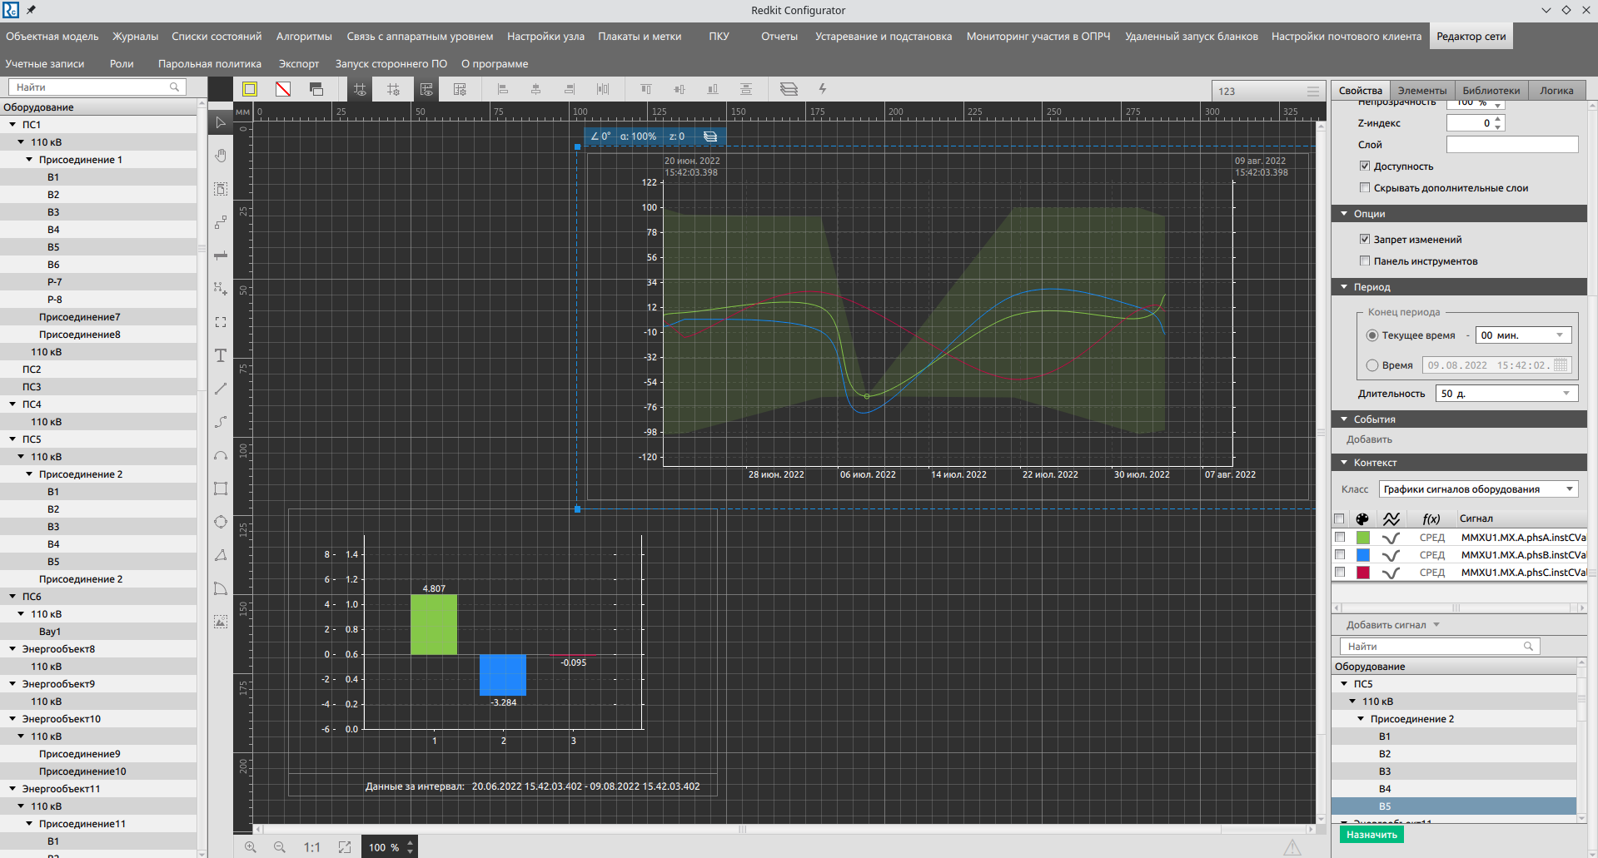1598x858 pixels.
Task: Open the Layers toolbar icon
Action: tap(789, 89)
